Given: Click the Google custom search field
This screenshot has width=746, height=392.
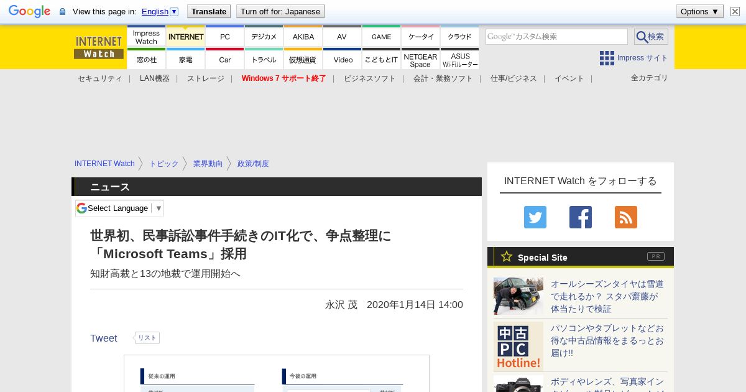Looking at the screenshot, I should [x=556, y=37].
